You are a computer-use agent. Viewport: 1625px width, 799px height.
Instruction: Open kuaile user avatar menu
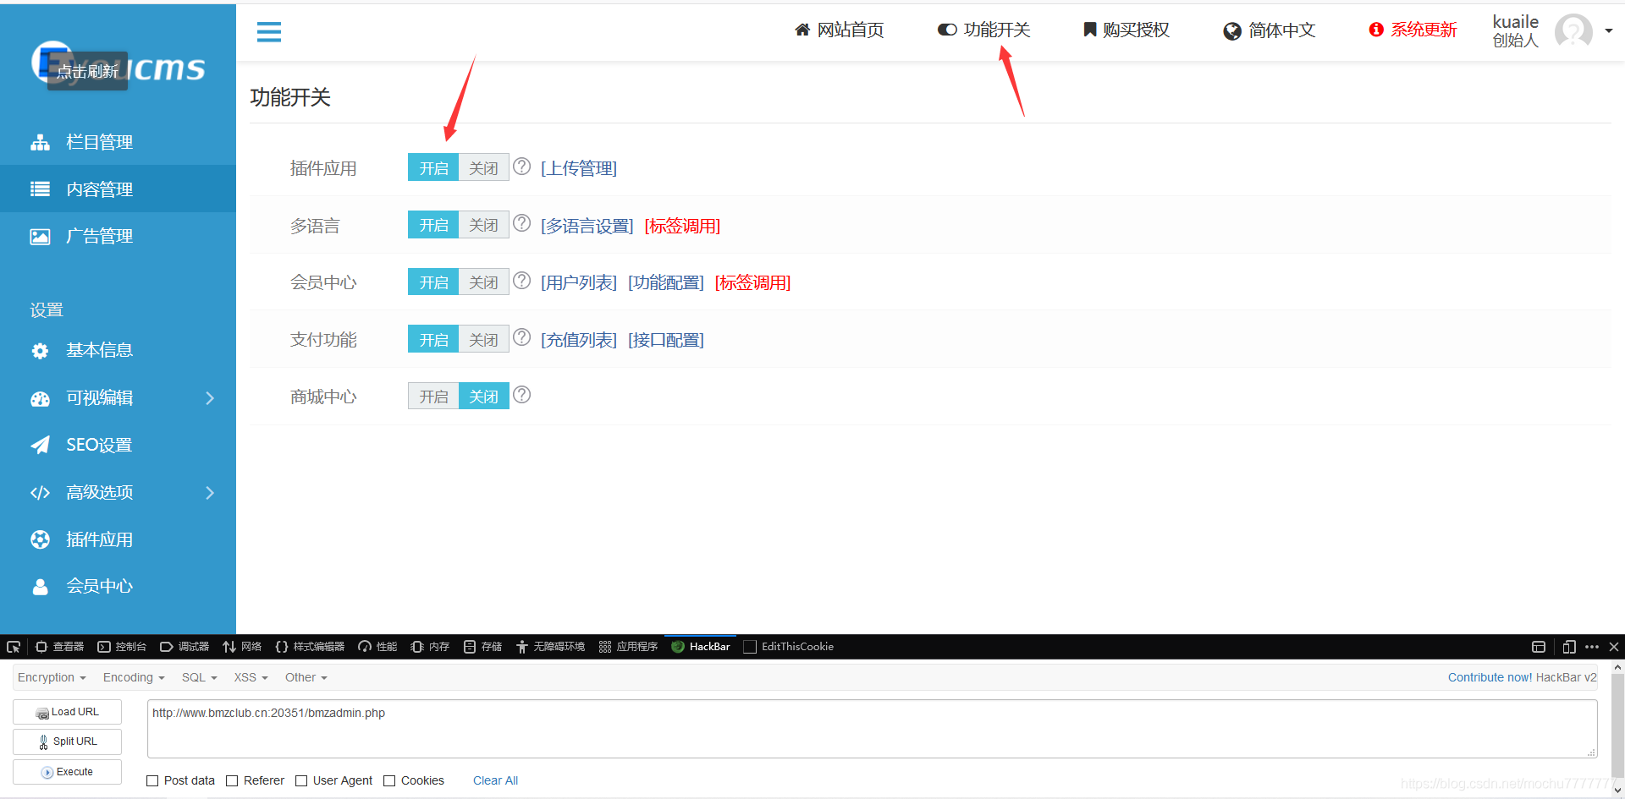[x=1573, y=31]
